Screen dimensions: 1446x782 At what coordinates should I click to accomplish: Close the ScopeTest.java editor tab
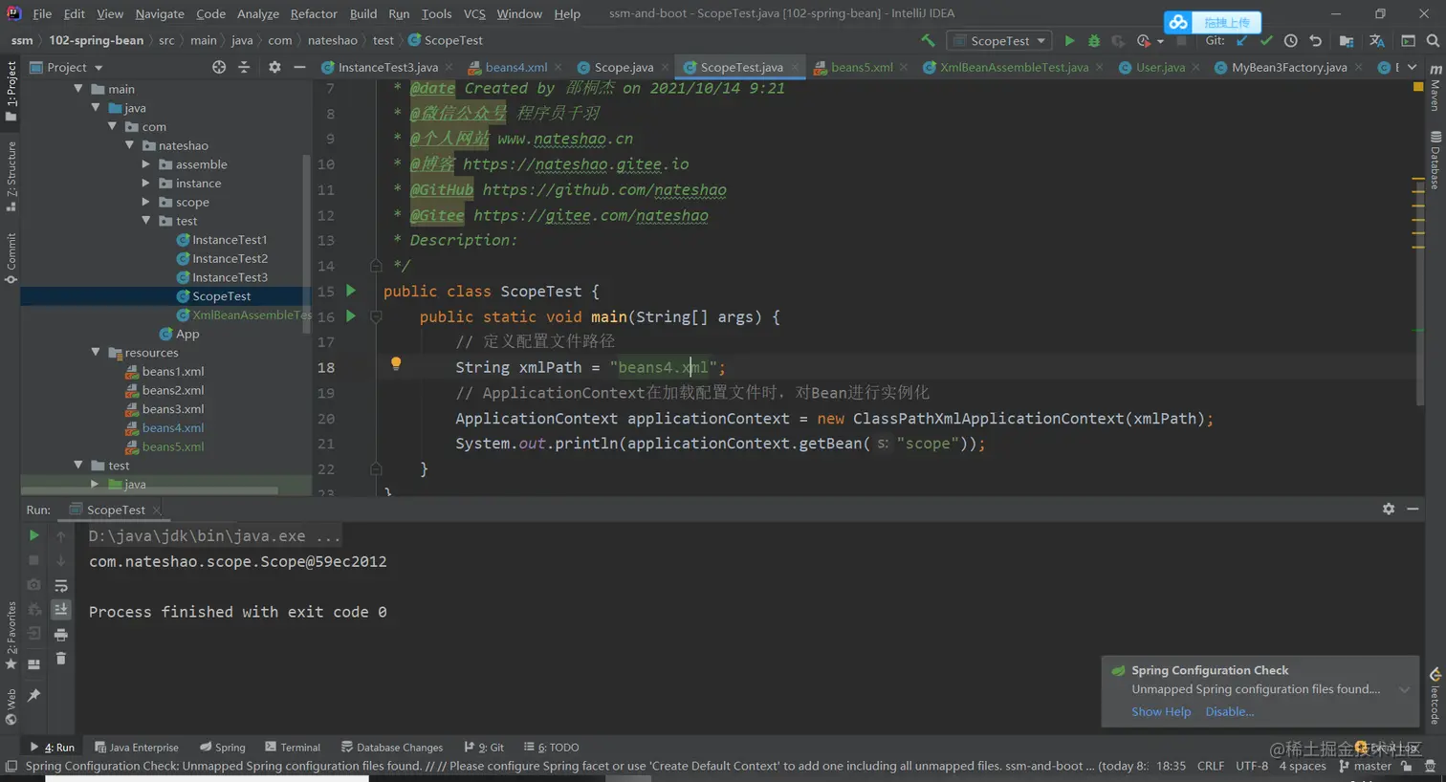[795, 67]
